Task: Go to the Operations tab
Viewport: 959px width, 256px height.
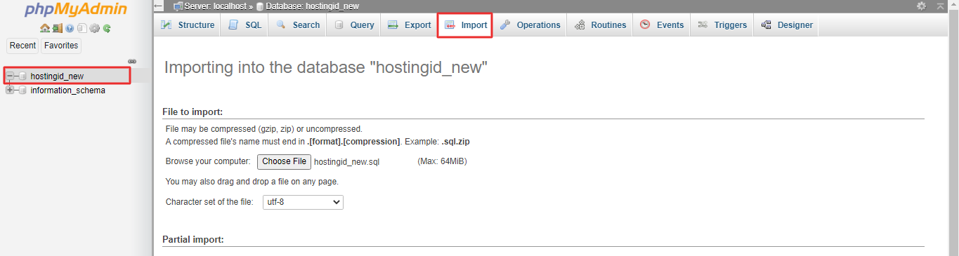Action: coord(530,25)
